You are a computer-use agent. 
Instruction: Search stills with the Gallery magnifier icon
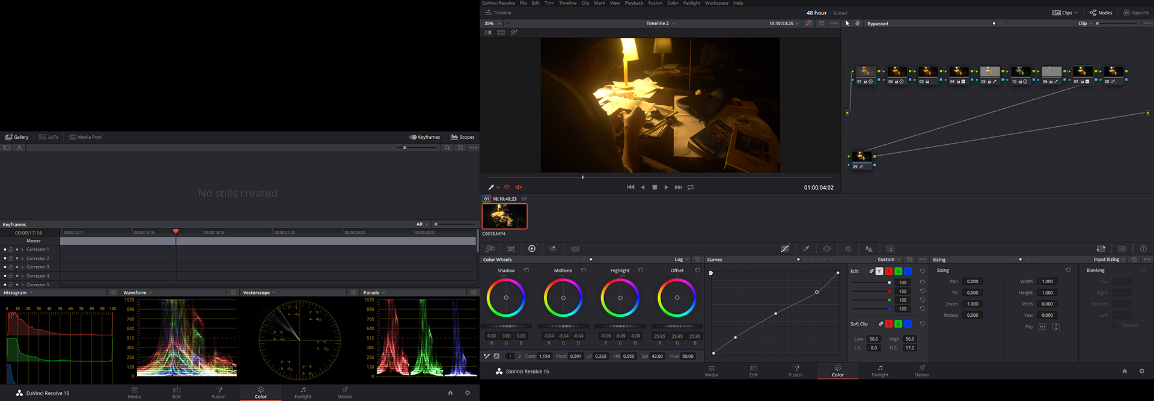(x=447, y=147)
